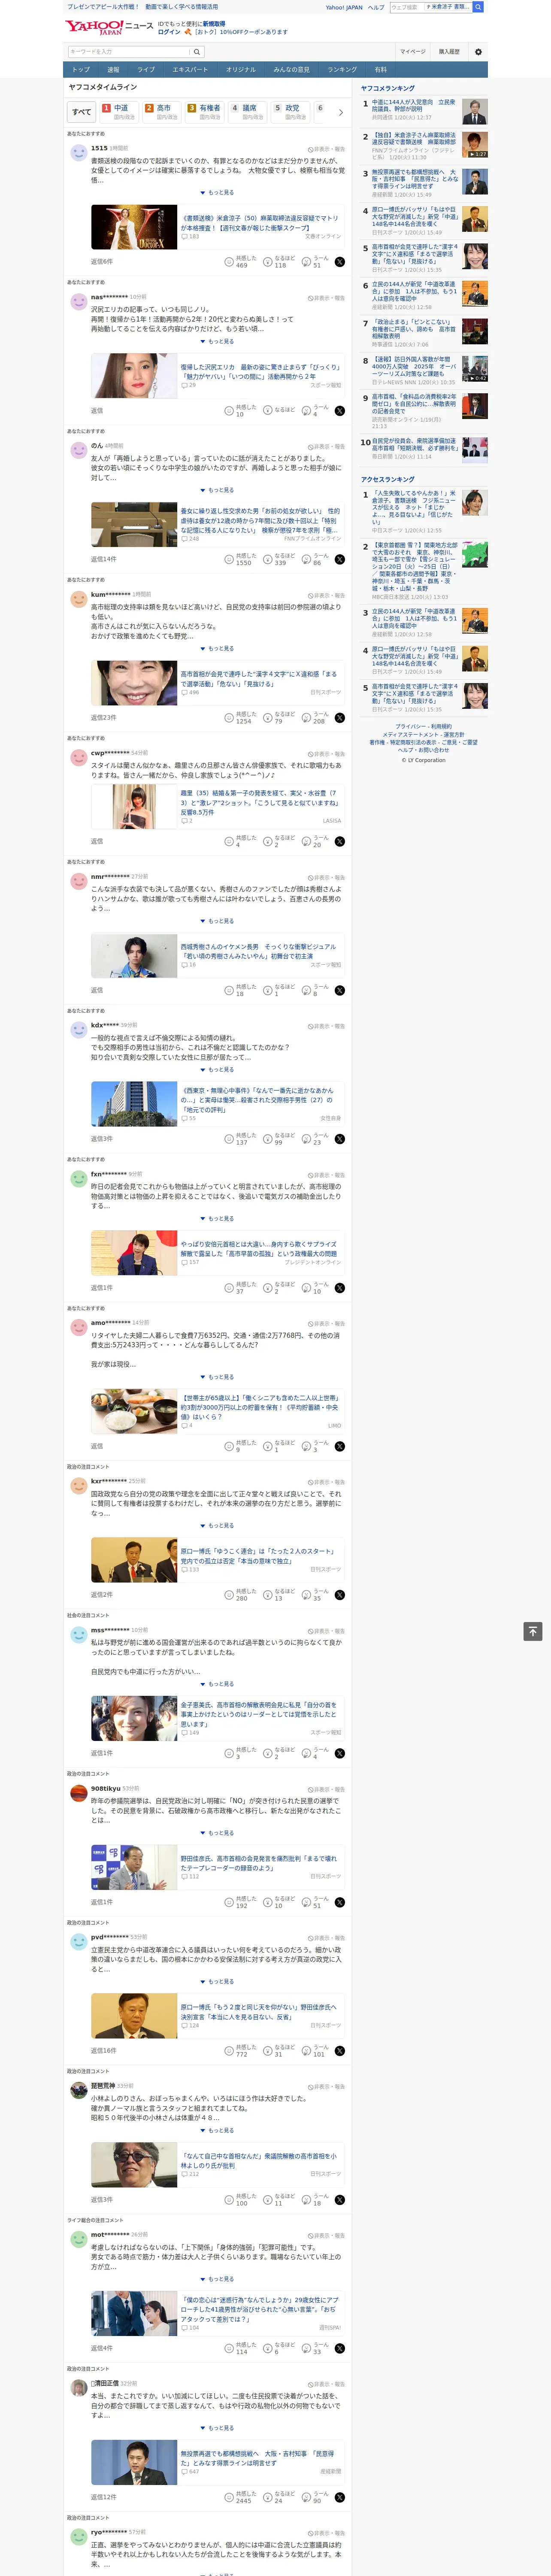
Task: Click 共感した on the nas******** comment
Action: pos(241,411)
